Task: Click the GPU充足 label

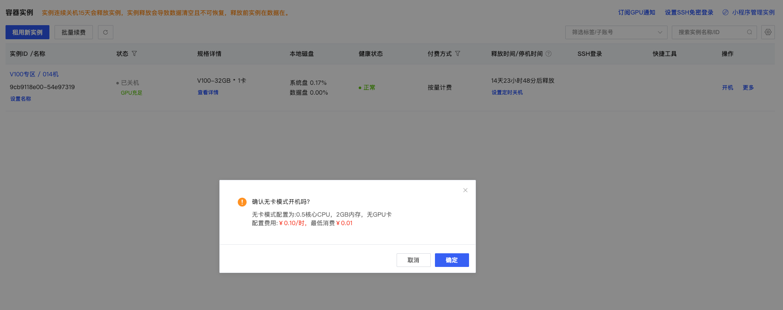Action: point(132,93)
